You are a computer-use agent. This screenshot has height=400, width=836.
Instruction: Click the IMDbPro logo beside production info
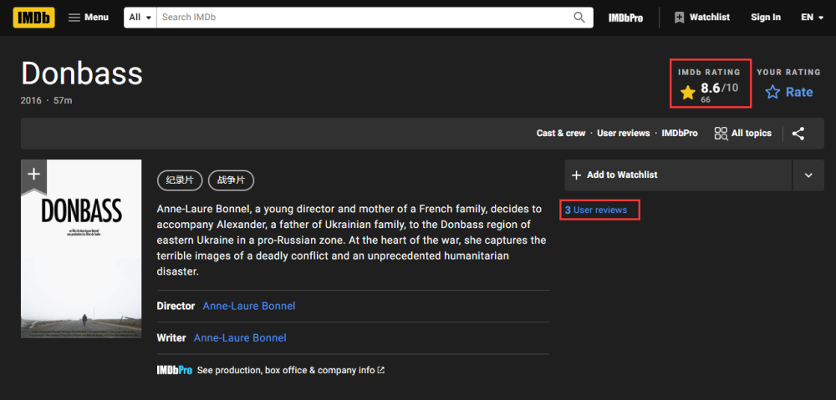[x=175, y=370]
